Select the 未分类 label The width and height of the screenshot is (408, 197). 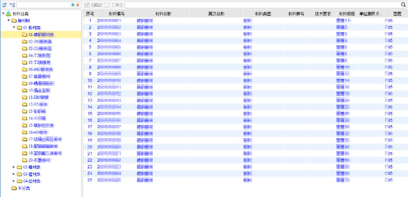click(x=24, y=188)
